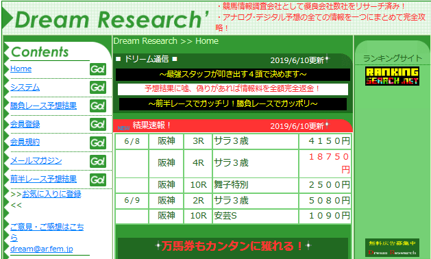Click the 2R race number cell
This screenshot has width=431, height=259.
click(x=198, y=201)
